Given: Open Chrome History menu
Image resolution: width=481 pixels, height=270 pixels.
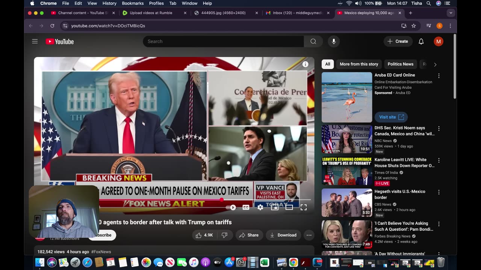Looking at the screenshot, I should click(109, 3).
